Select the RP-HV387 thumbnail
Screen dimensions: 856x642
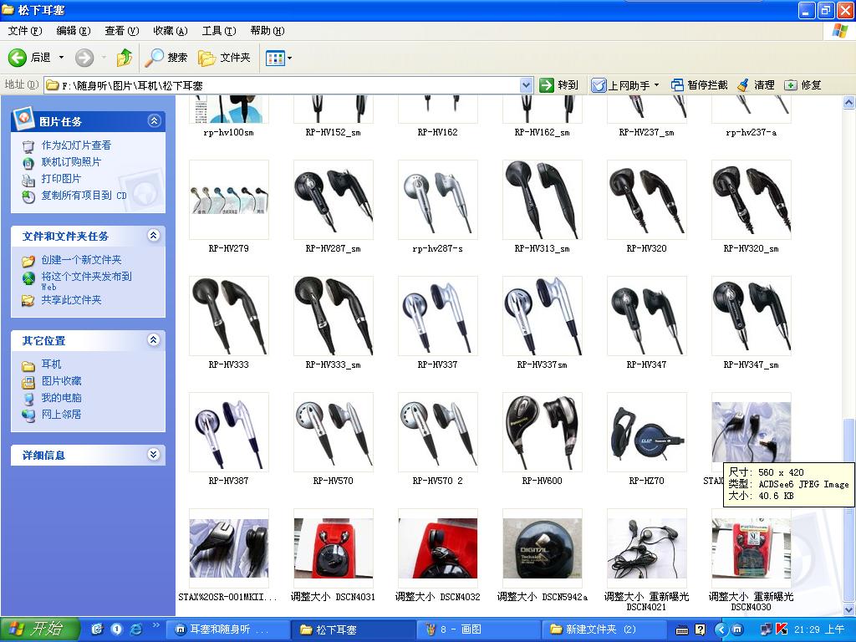coord(229,432)
